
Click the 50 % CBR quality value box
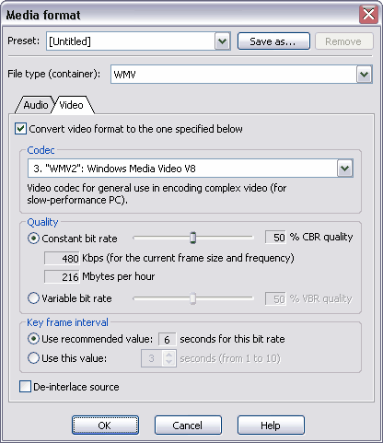coord(275,238)
